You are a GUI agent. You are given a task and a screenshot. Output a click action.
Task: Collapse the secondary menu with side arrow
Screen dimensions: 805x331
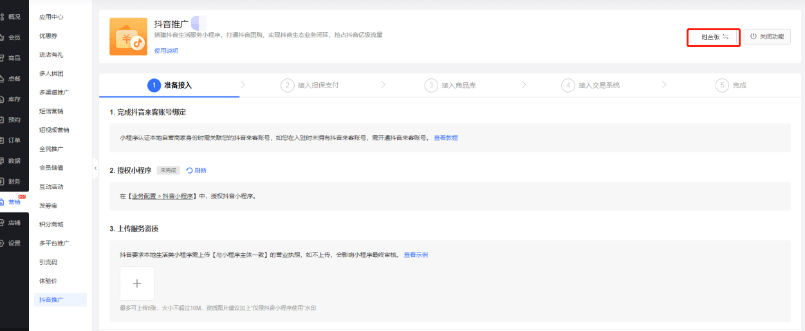click(95, 168)
